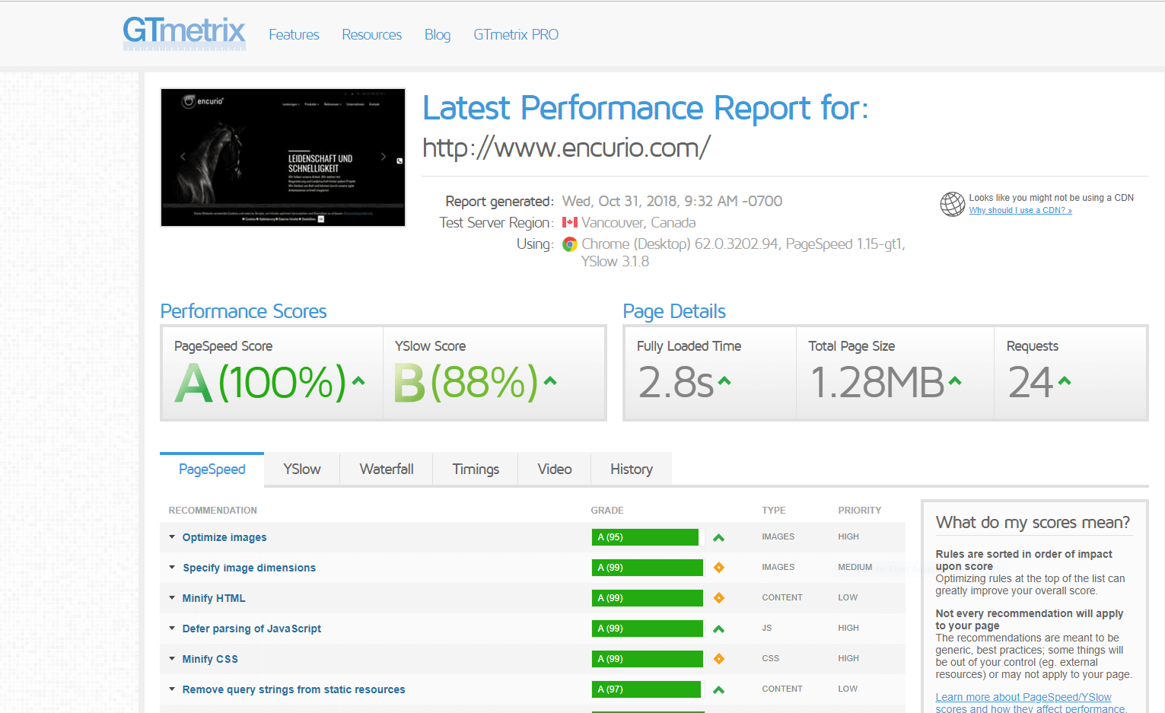The image size is (1165, 713).
Task: Click the YSlow Score up arrow
Action: [550, 380]
